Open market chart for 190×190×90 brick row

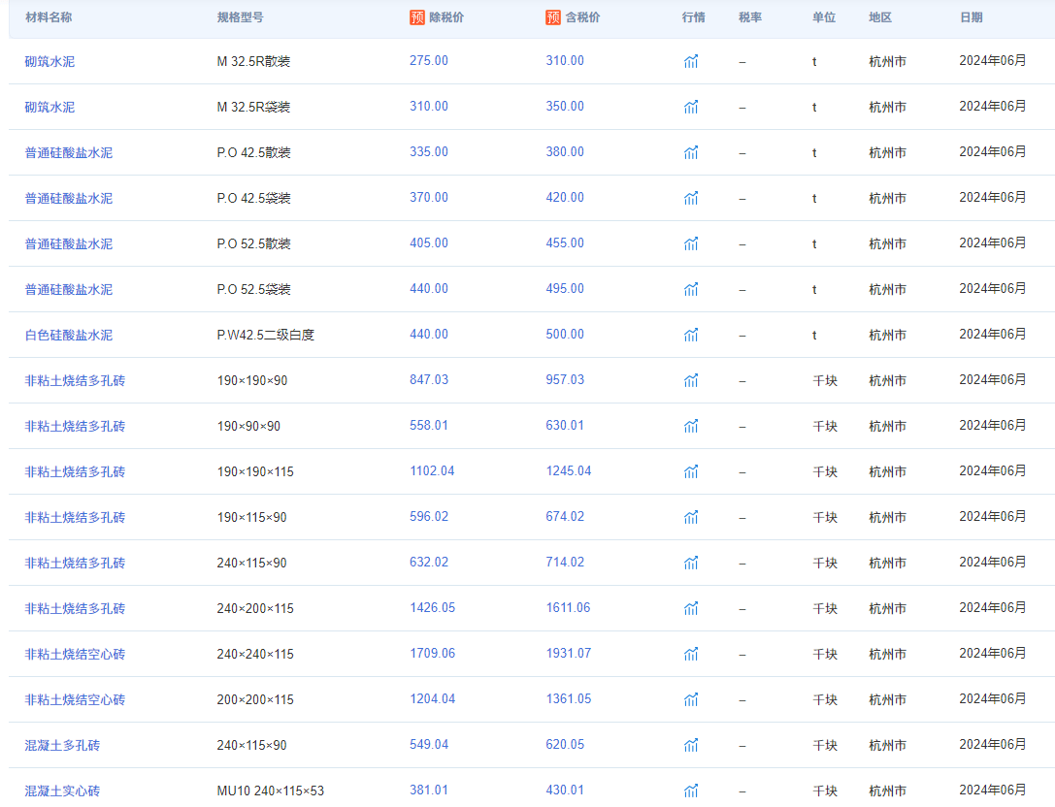(x=691, y=380)
